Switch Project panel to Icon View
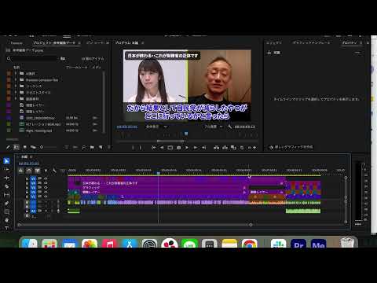This screenshot has height=283, width=377. click(x=25, y=147)
